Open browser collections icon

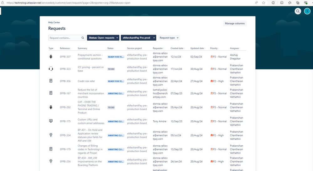tap(298, 3)
